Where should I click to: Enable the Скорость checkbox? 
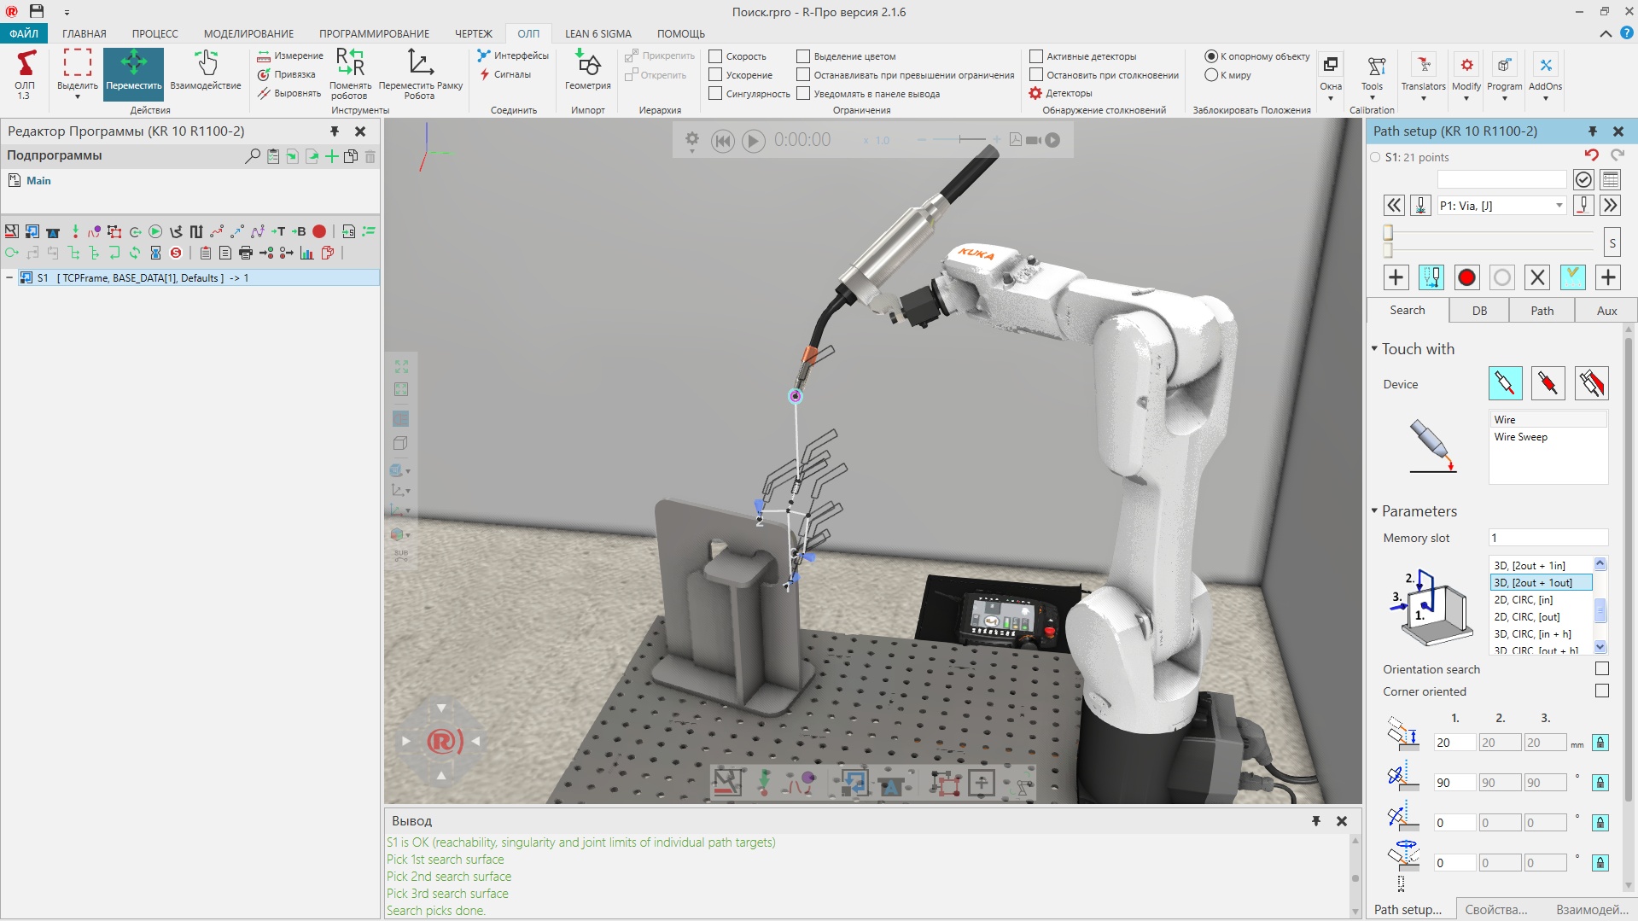pyautogui.click(x=716, y=56)
